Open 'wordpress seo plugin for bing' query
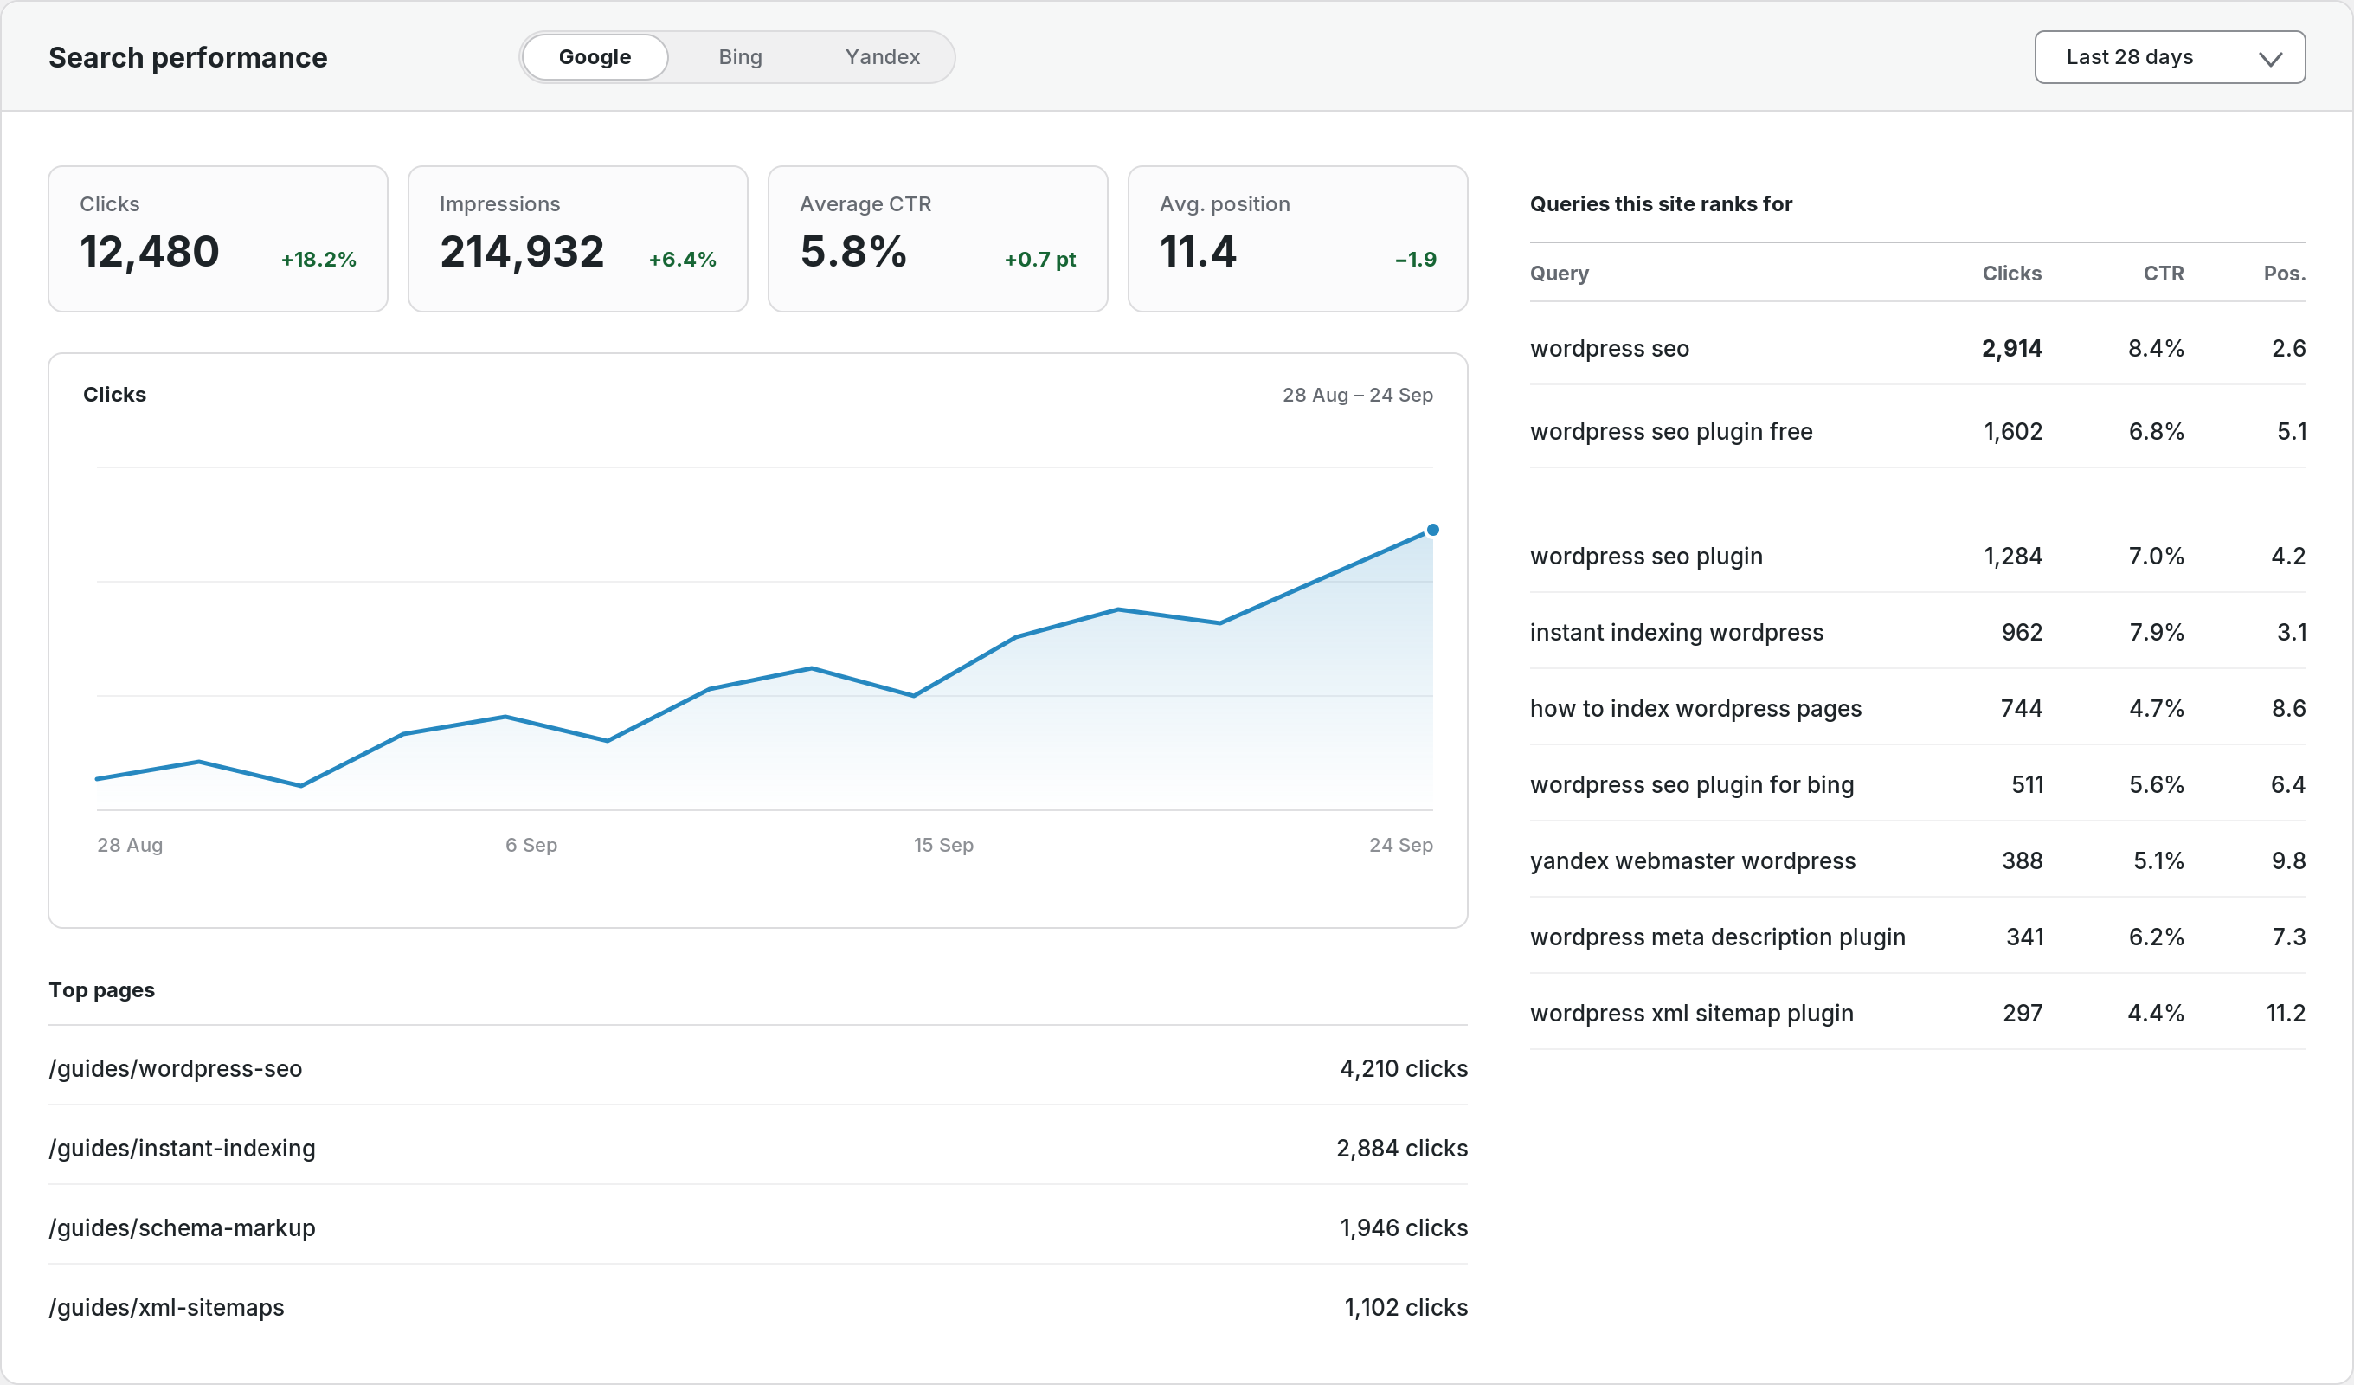The image size is (2354, 1385). click(1917, 784)
